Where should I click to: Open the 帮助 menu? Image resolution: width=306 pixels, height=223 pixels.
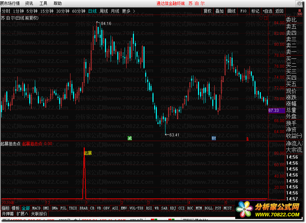coord(57,3)
